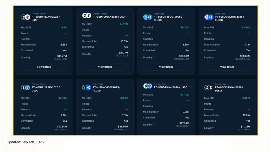Click the Frontier Falcon label above PT-USDf-29JAN2026 / USDC
The height and width of the screenshot is (152, 271).
tap(161, 84)
